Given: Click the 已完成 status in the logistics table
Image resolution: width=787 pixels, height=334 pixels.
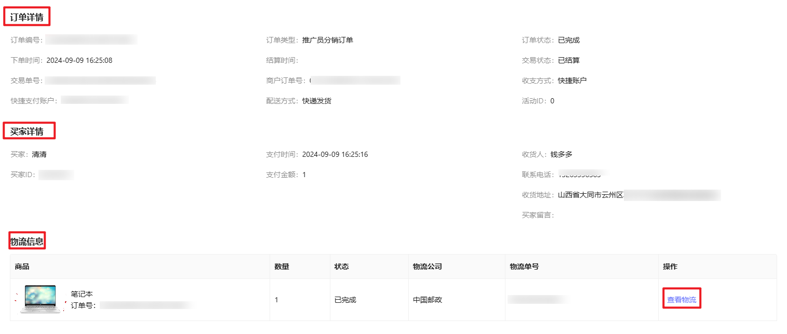Looking at the screenshot, I should click(x=345, y=300).
